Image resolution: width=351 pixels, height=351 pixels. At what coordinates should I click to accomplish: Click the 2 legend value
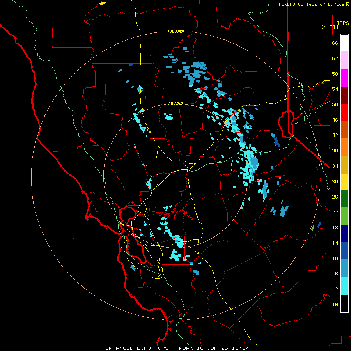point(337,289)
